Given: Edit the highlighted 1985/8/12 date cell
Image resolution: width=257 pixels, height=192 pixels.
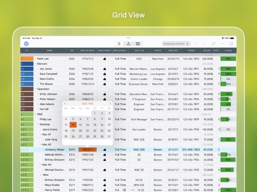Looking at the screenshot, I should point(88,150).
